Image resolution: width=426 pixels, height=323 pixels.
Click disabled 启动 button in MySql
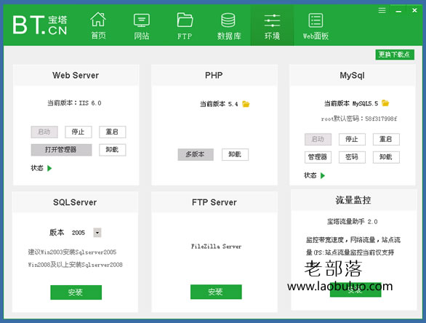(318, 139)
